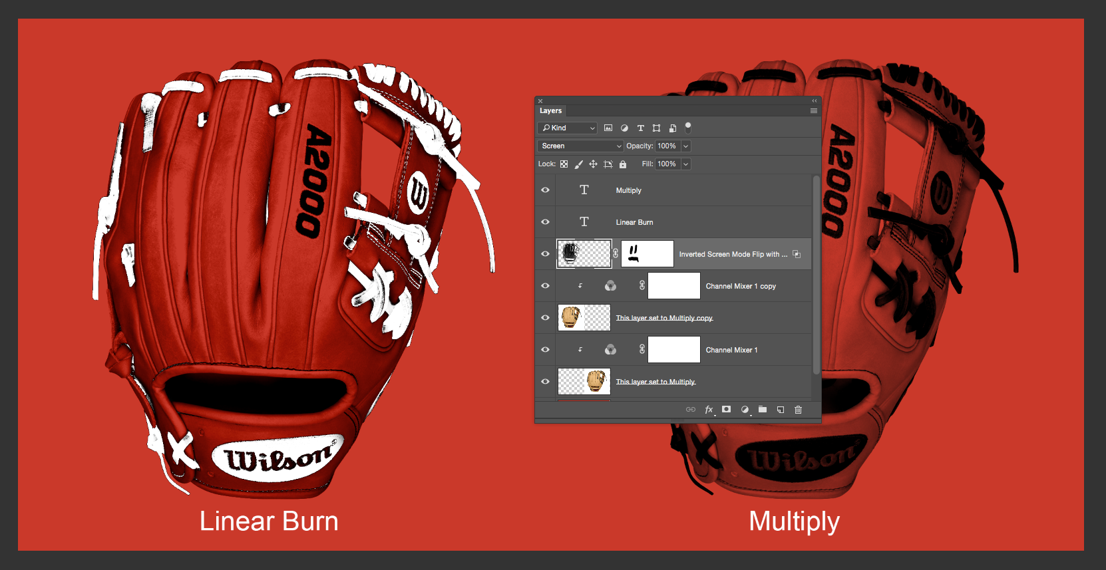Lock transparent pixels icon

coord(564,164)
